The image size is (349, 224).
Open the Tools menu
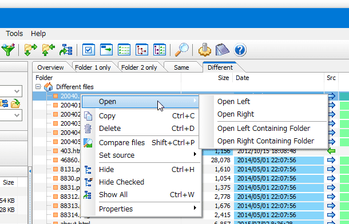tap(14, 34)
